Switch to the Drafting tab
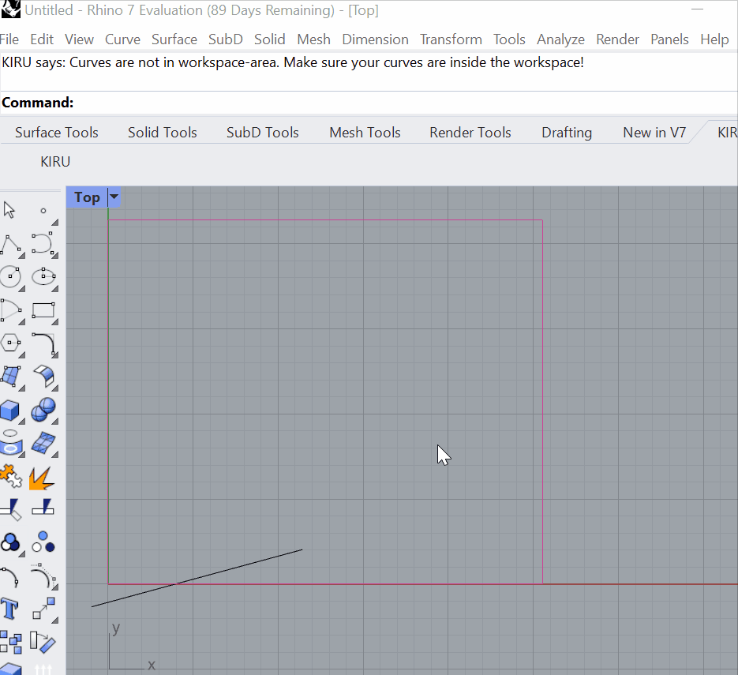Viewport: 738px width, 675px height. [x=567, y=133]
